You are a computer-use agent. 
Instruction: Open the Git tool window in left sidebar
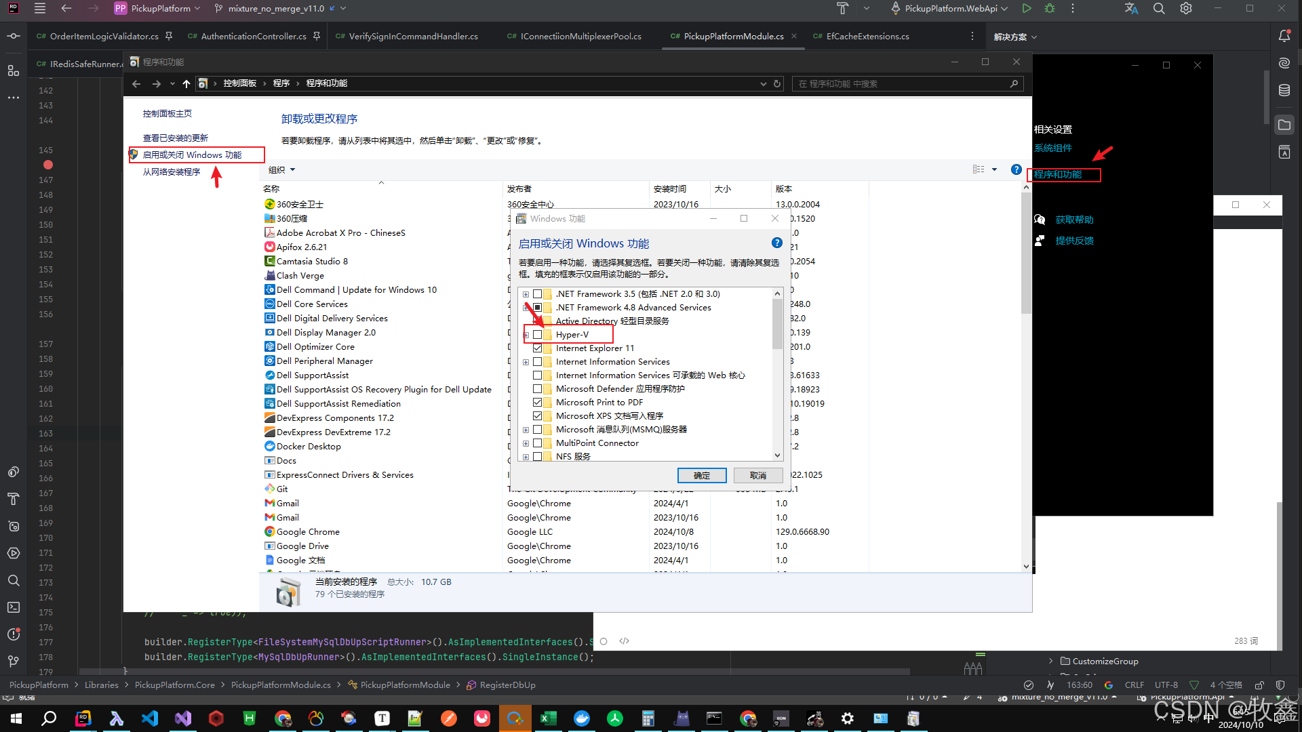tap(14, 661)
